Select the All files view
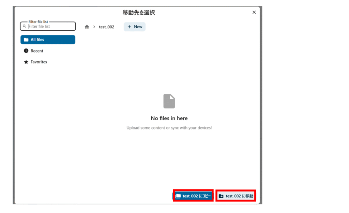This screenshot has height=213, width=349. [48, 40]
